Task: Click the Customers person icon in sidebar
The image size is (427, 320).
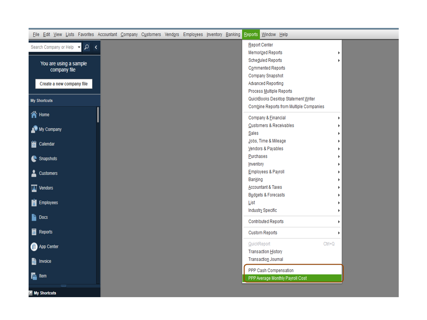Action: (34, 173)
